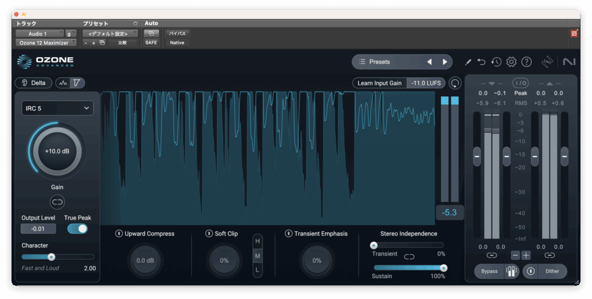Toggle the Transient Emphasis power button
The image size is (592, 299).
click(x=288, y=234)
